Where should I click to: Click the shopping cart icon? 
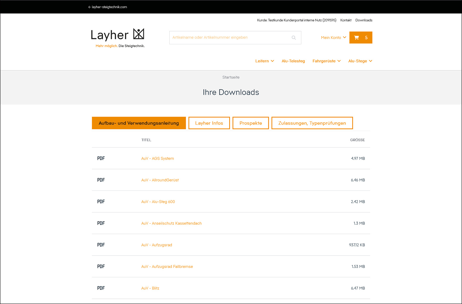click(x=356, y=37)
